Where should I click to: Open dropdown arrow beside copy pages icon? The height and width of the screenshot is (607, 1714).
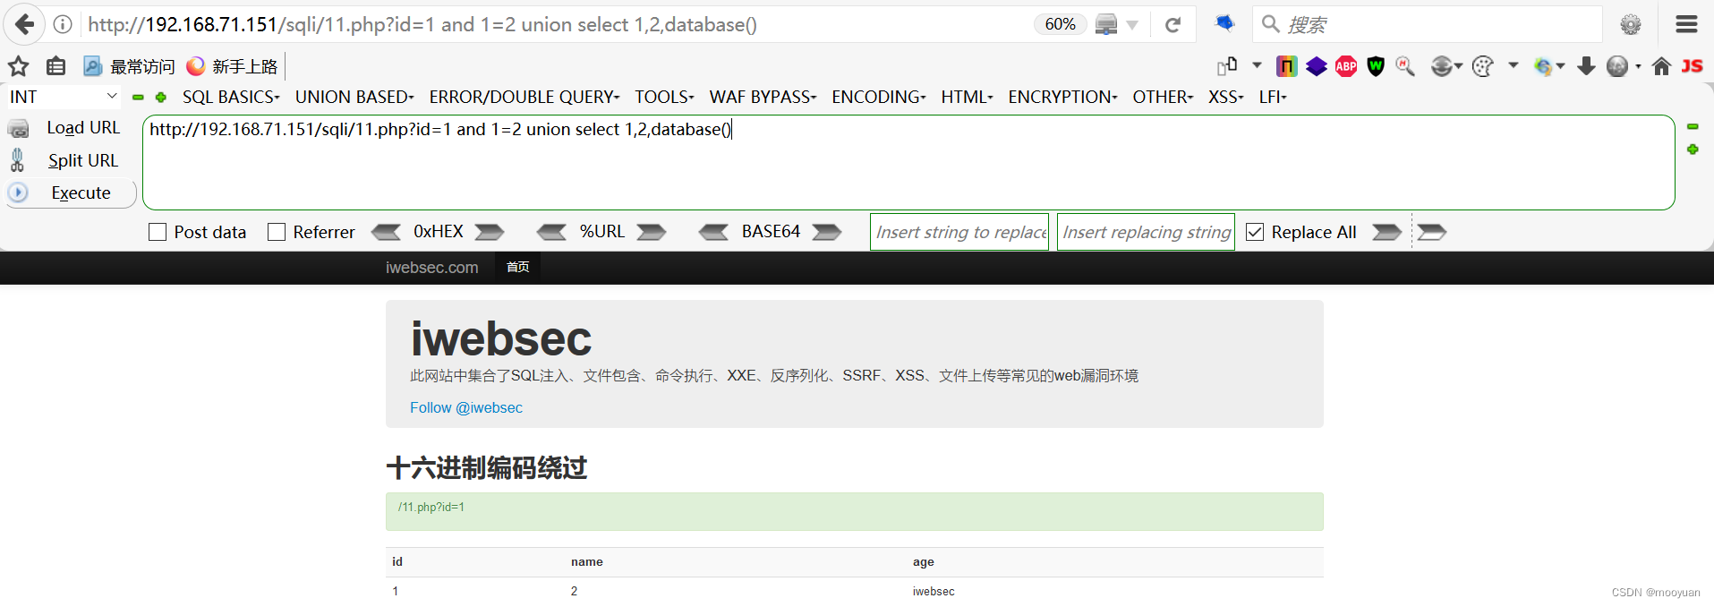(x=1257, y=65)
